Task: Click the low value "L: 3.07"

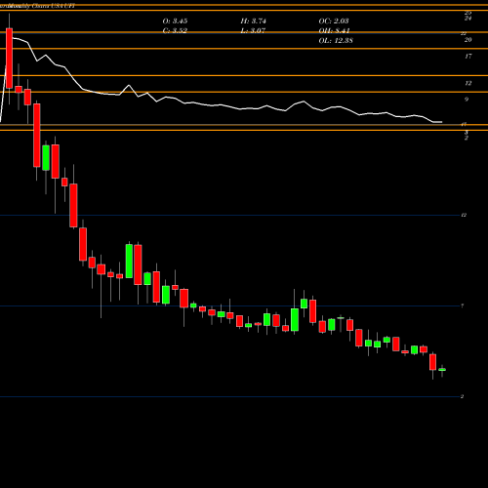Action: [x=253, y=31]
